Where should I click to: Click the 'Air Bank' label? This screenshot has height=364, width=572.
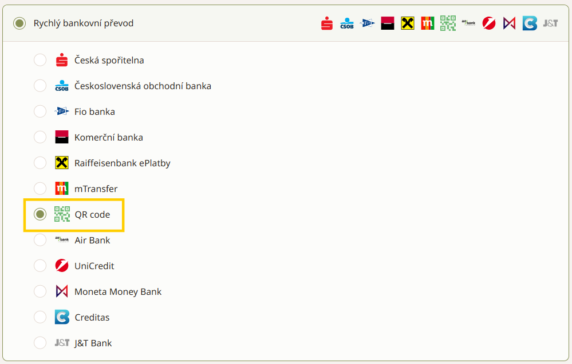click(x=92, y=240)
